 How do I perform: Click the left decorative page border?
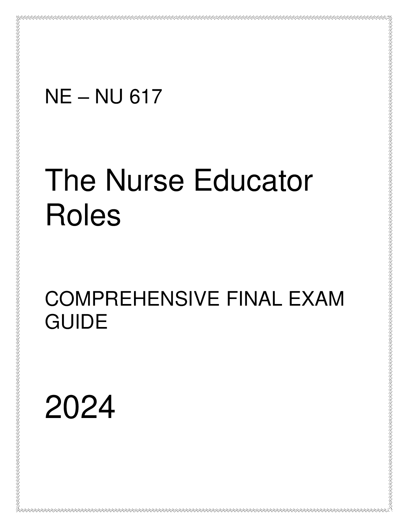[17, 264]
